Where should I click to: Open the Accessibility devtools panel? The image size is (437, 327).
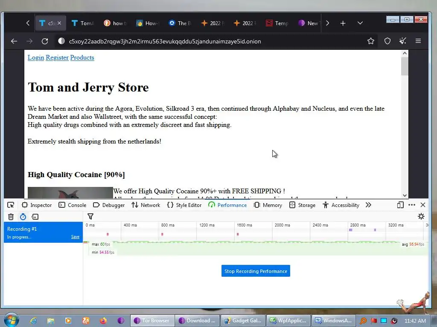341,205
